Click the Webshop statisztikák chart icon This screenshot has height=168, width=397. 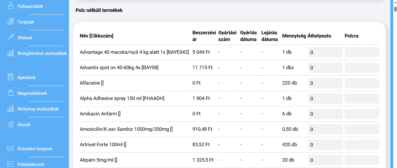tap(11, 109)
